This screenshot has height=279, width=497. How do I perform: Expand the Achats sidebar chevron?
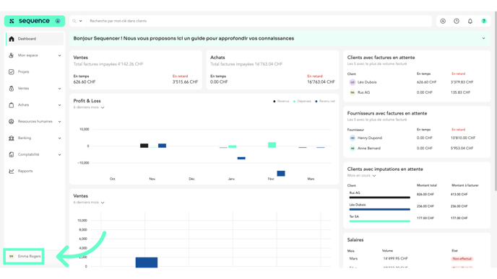tap(59, 105)
